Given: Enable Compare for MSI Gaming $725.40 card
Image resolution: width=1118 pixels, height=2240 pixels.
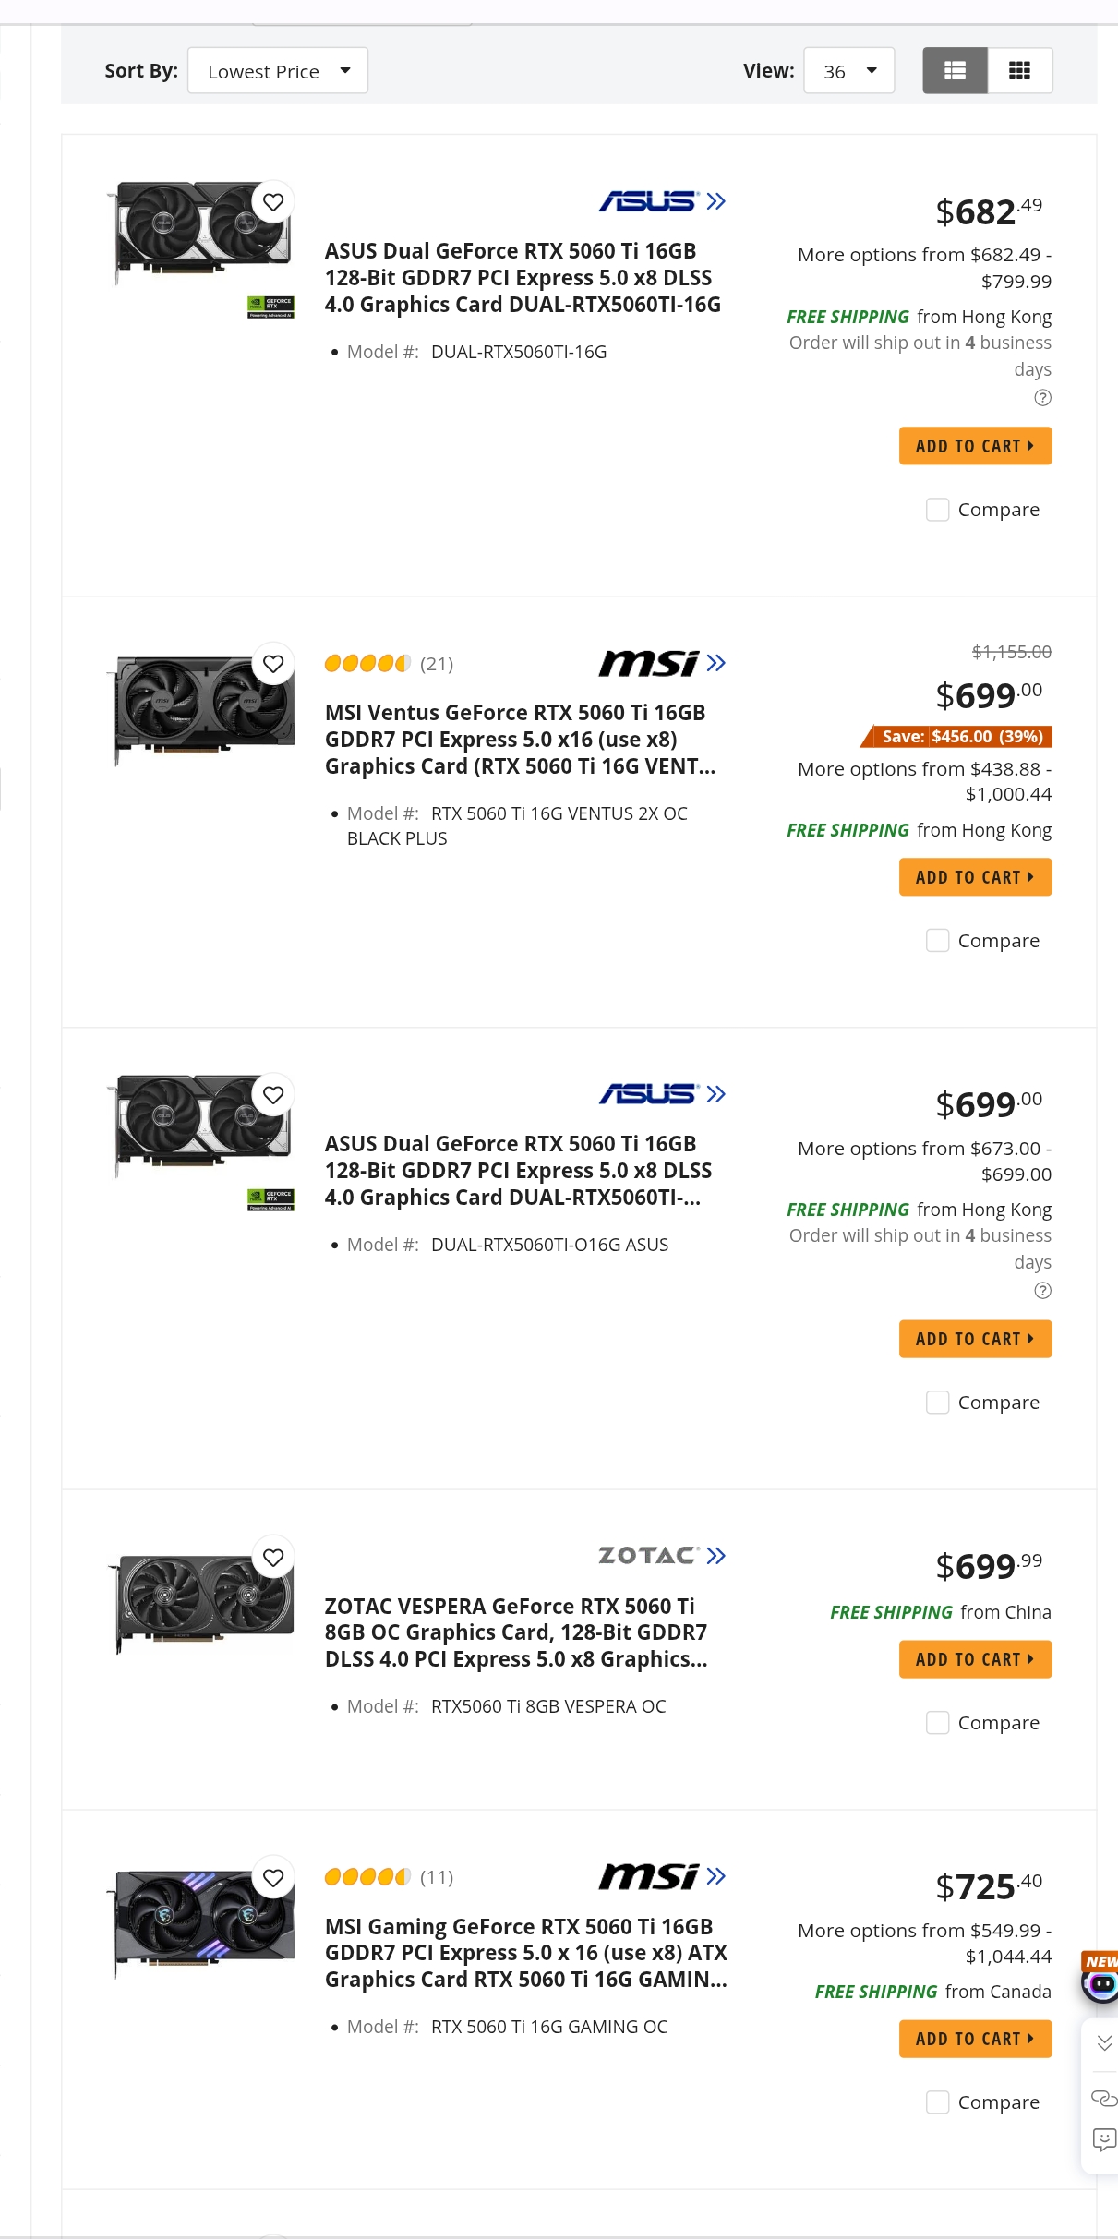Looking at the screenshot, I should point(937,2102).
